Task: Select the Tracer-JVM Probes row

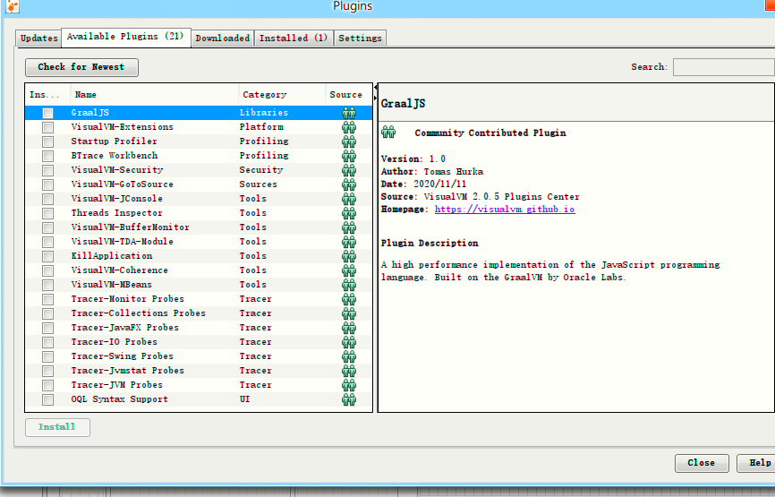Action: coord(199,385)
